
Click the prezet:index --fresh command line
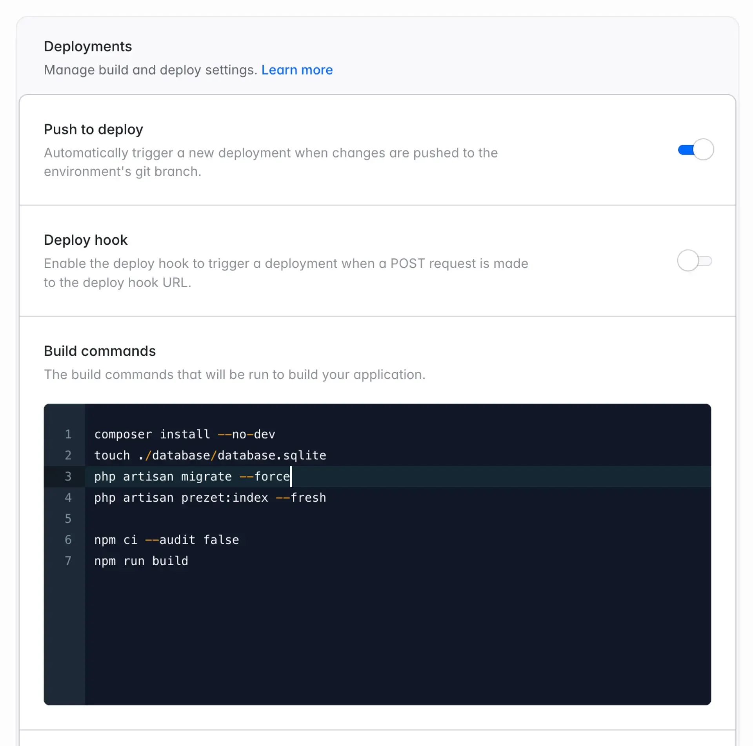pyautogui.click(x=210, y=498)
